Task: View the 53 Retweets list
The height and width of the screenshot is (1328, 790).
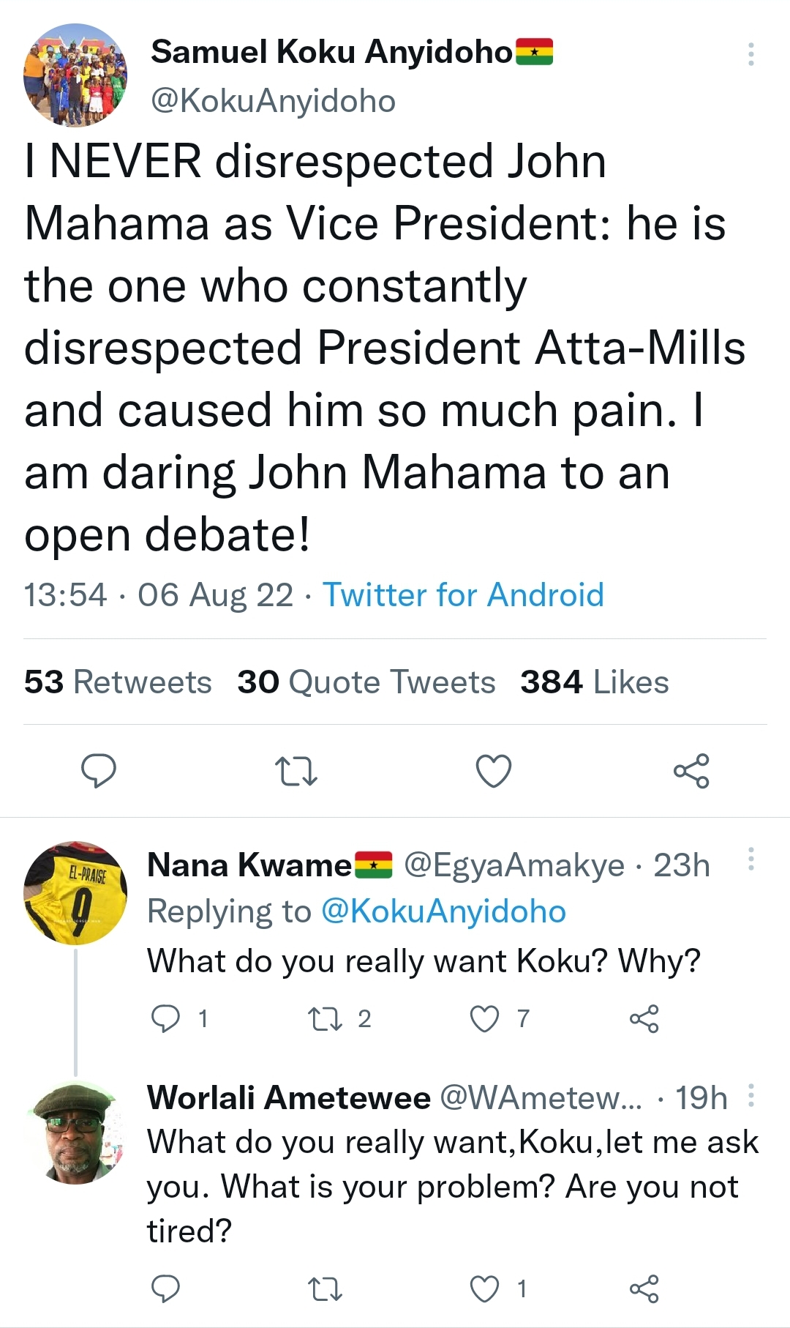Action: pos(118,682)
